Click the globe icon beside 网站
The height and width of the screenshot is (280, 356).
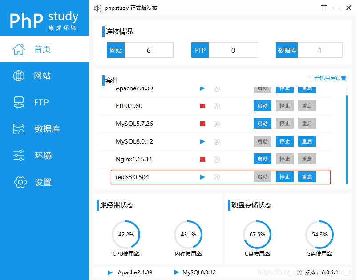(19, 76)
